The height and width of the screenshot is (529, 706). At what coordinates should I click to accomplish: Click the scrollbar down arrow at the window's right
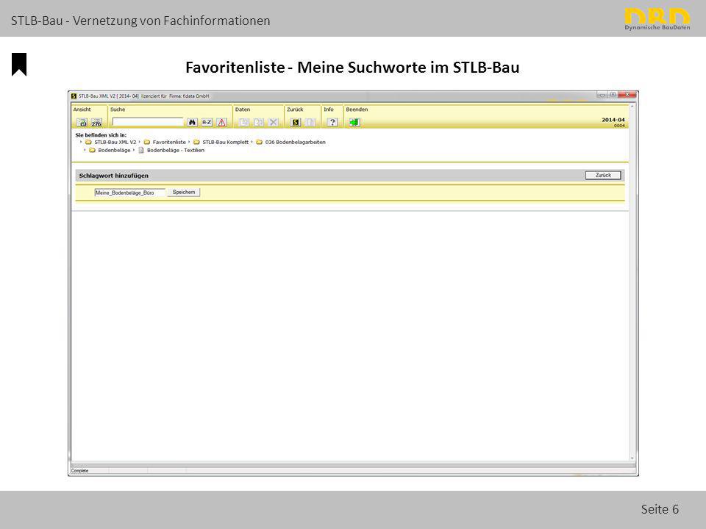point(632,458)
